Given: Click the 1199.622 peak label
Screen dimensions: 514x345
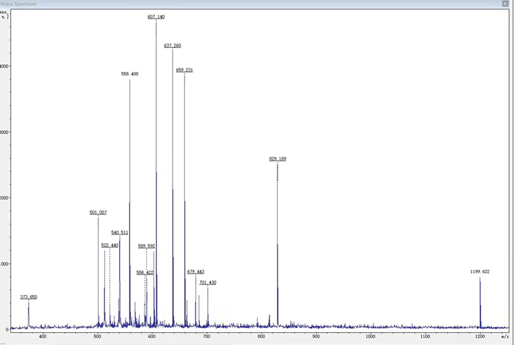Looking at the screenshot, I should pos(480,272).
